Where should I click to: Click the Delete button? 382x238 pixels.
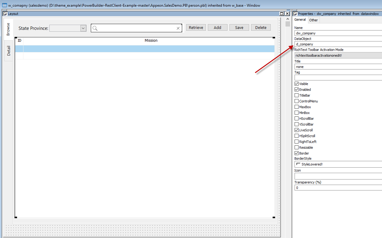261,27
